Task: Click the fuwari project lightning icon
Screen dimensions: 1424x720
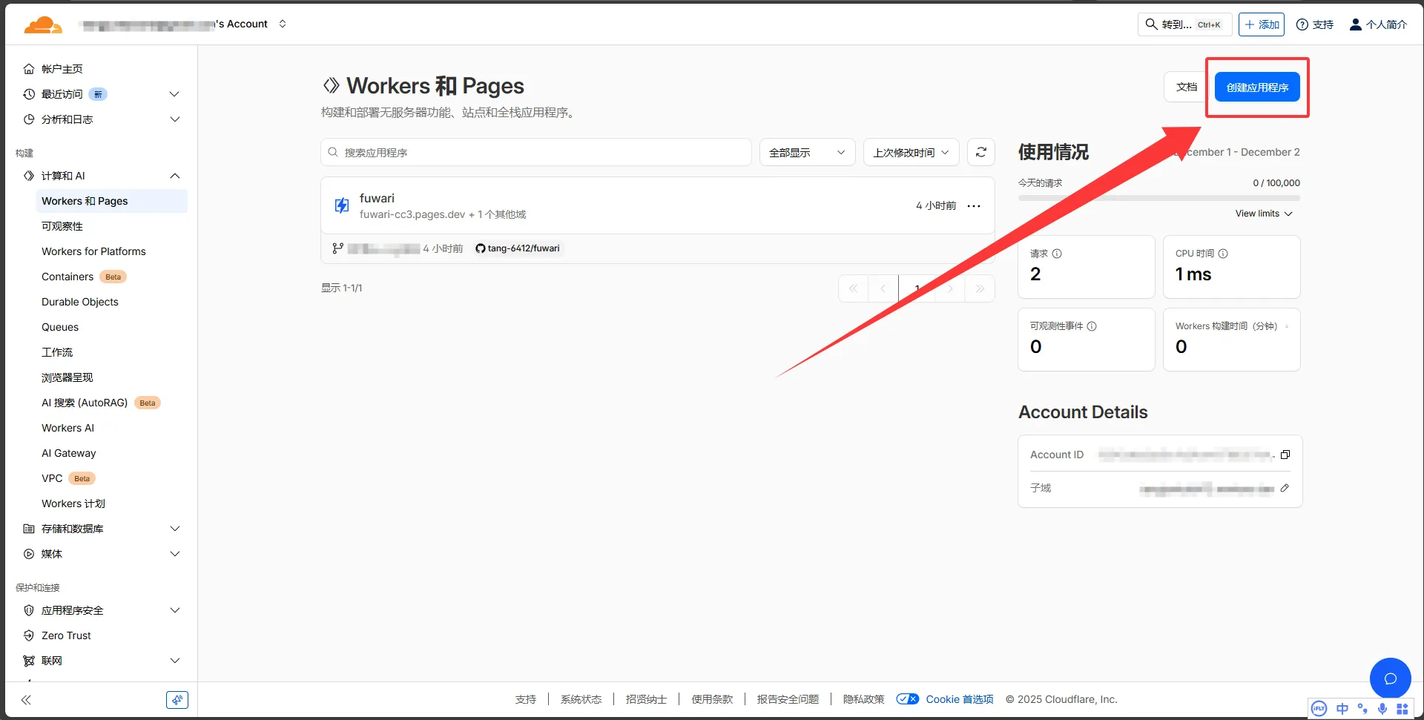Action: (341, 205)
